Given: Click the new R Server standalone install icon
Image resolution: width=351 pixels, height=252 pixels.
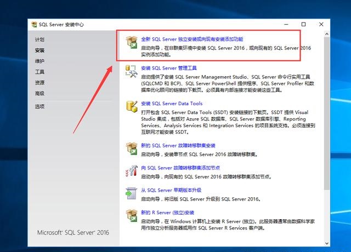Looking at the screenshot, I should click(132, 215).
